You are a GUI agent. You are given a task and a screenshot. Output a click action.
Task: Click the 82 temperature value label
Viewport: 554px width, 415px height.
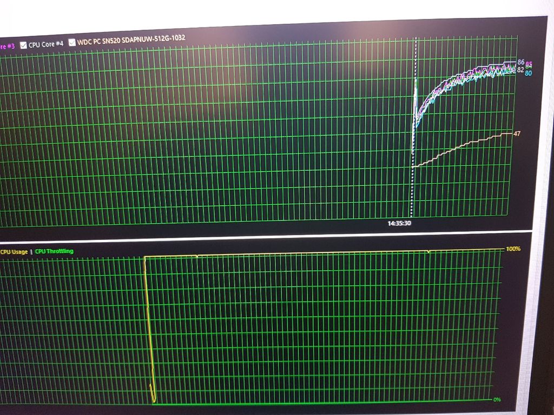point(520,70)
